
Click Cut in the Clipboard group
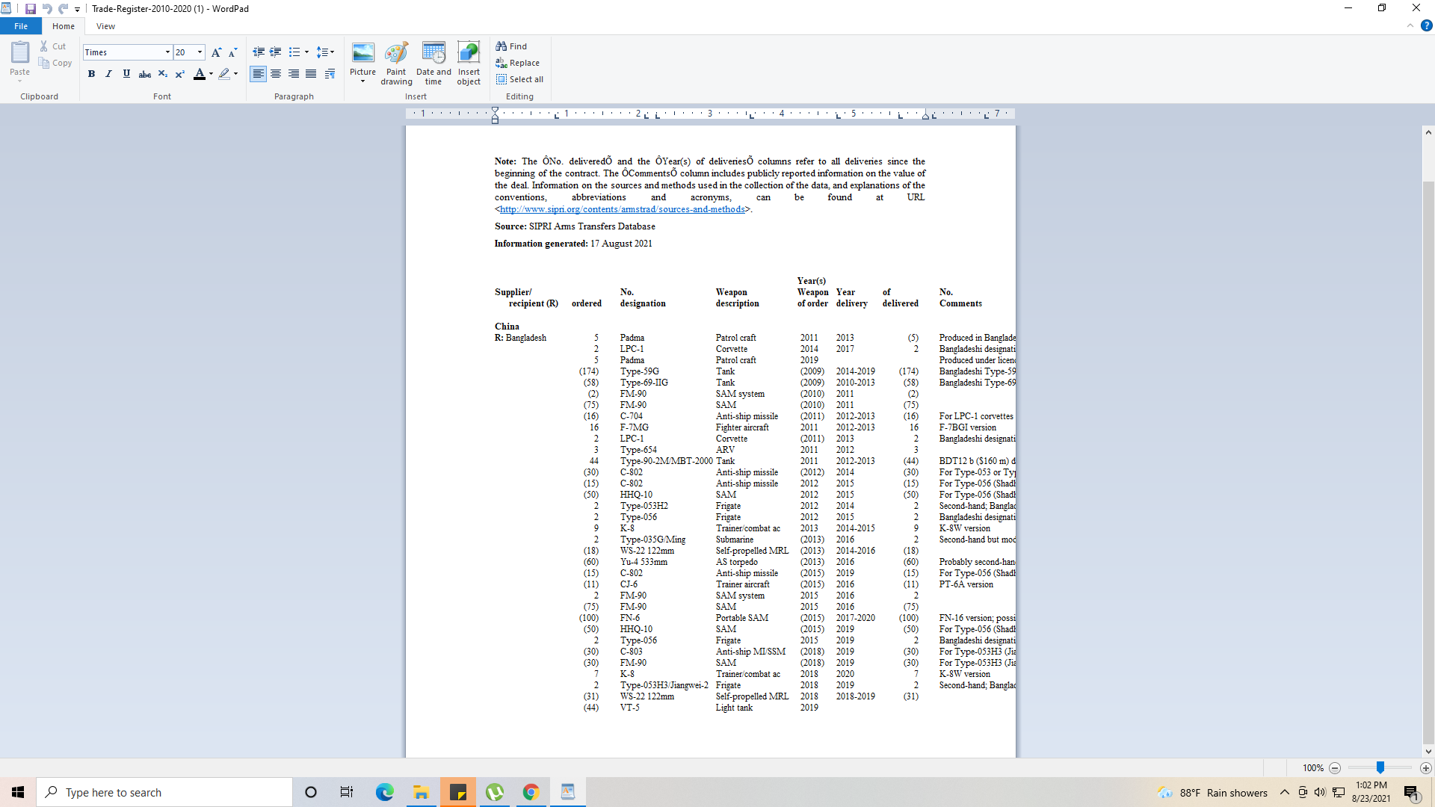tap(53, 46)
